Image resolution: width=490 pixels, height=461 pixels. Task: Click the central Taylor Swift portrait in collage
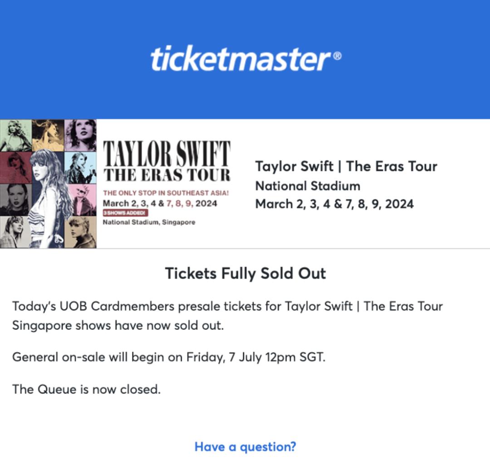coord(47,197)
